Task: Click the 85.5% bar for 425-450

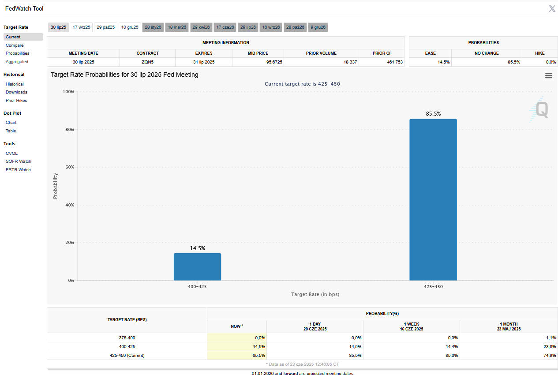Action: 433,199
